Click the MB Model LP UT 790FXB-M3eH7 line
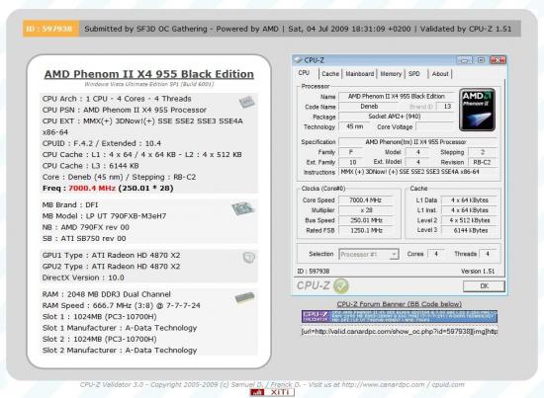 point(104,216)
